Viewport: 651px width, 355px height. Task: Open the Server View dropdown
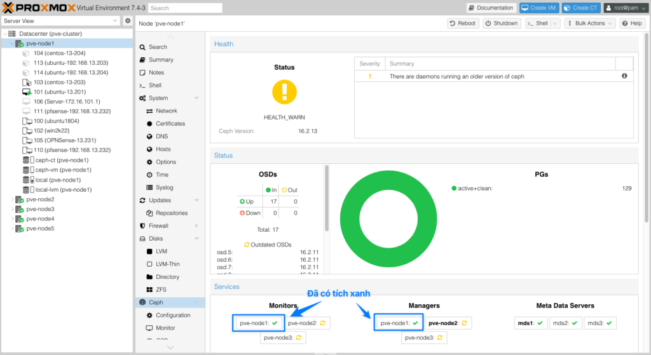(115, 21)
